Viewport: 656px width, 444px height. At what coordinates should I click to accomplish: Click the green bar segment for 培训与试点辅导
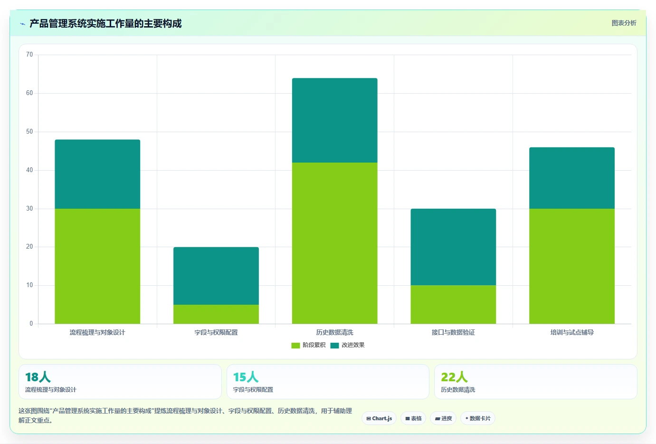click(x=572, y=266)
